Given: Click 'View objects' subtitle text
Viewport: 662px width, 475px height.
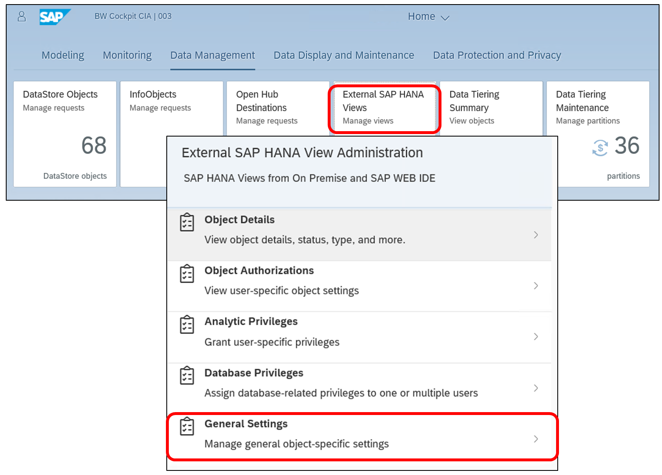Looking at the screenshot, I should point(472,121).
